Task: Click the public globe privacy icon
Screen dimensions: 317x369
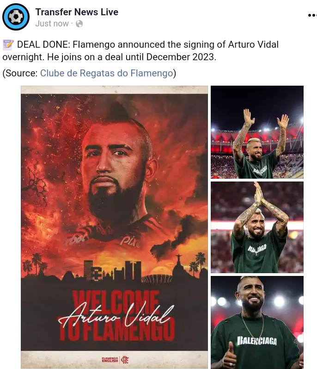Action: (x=79, y=24)
